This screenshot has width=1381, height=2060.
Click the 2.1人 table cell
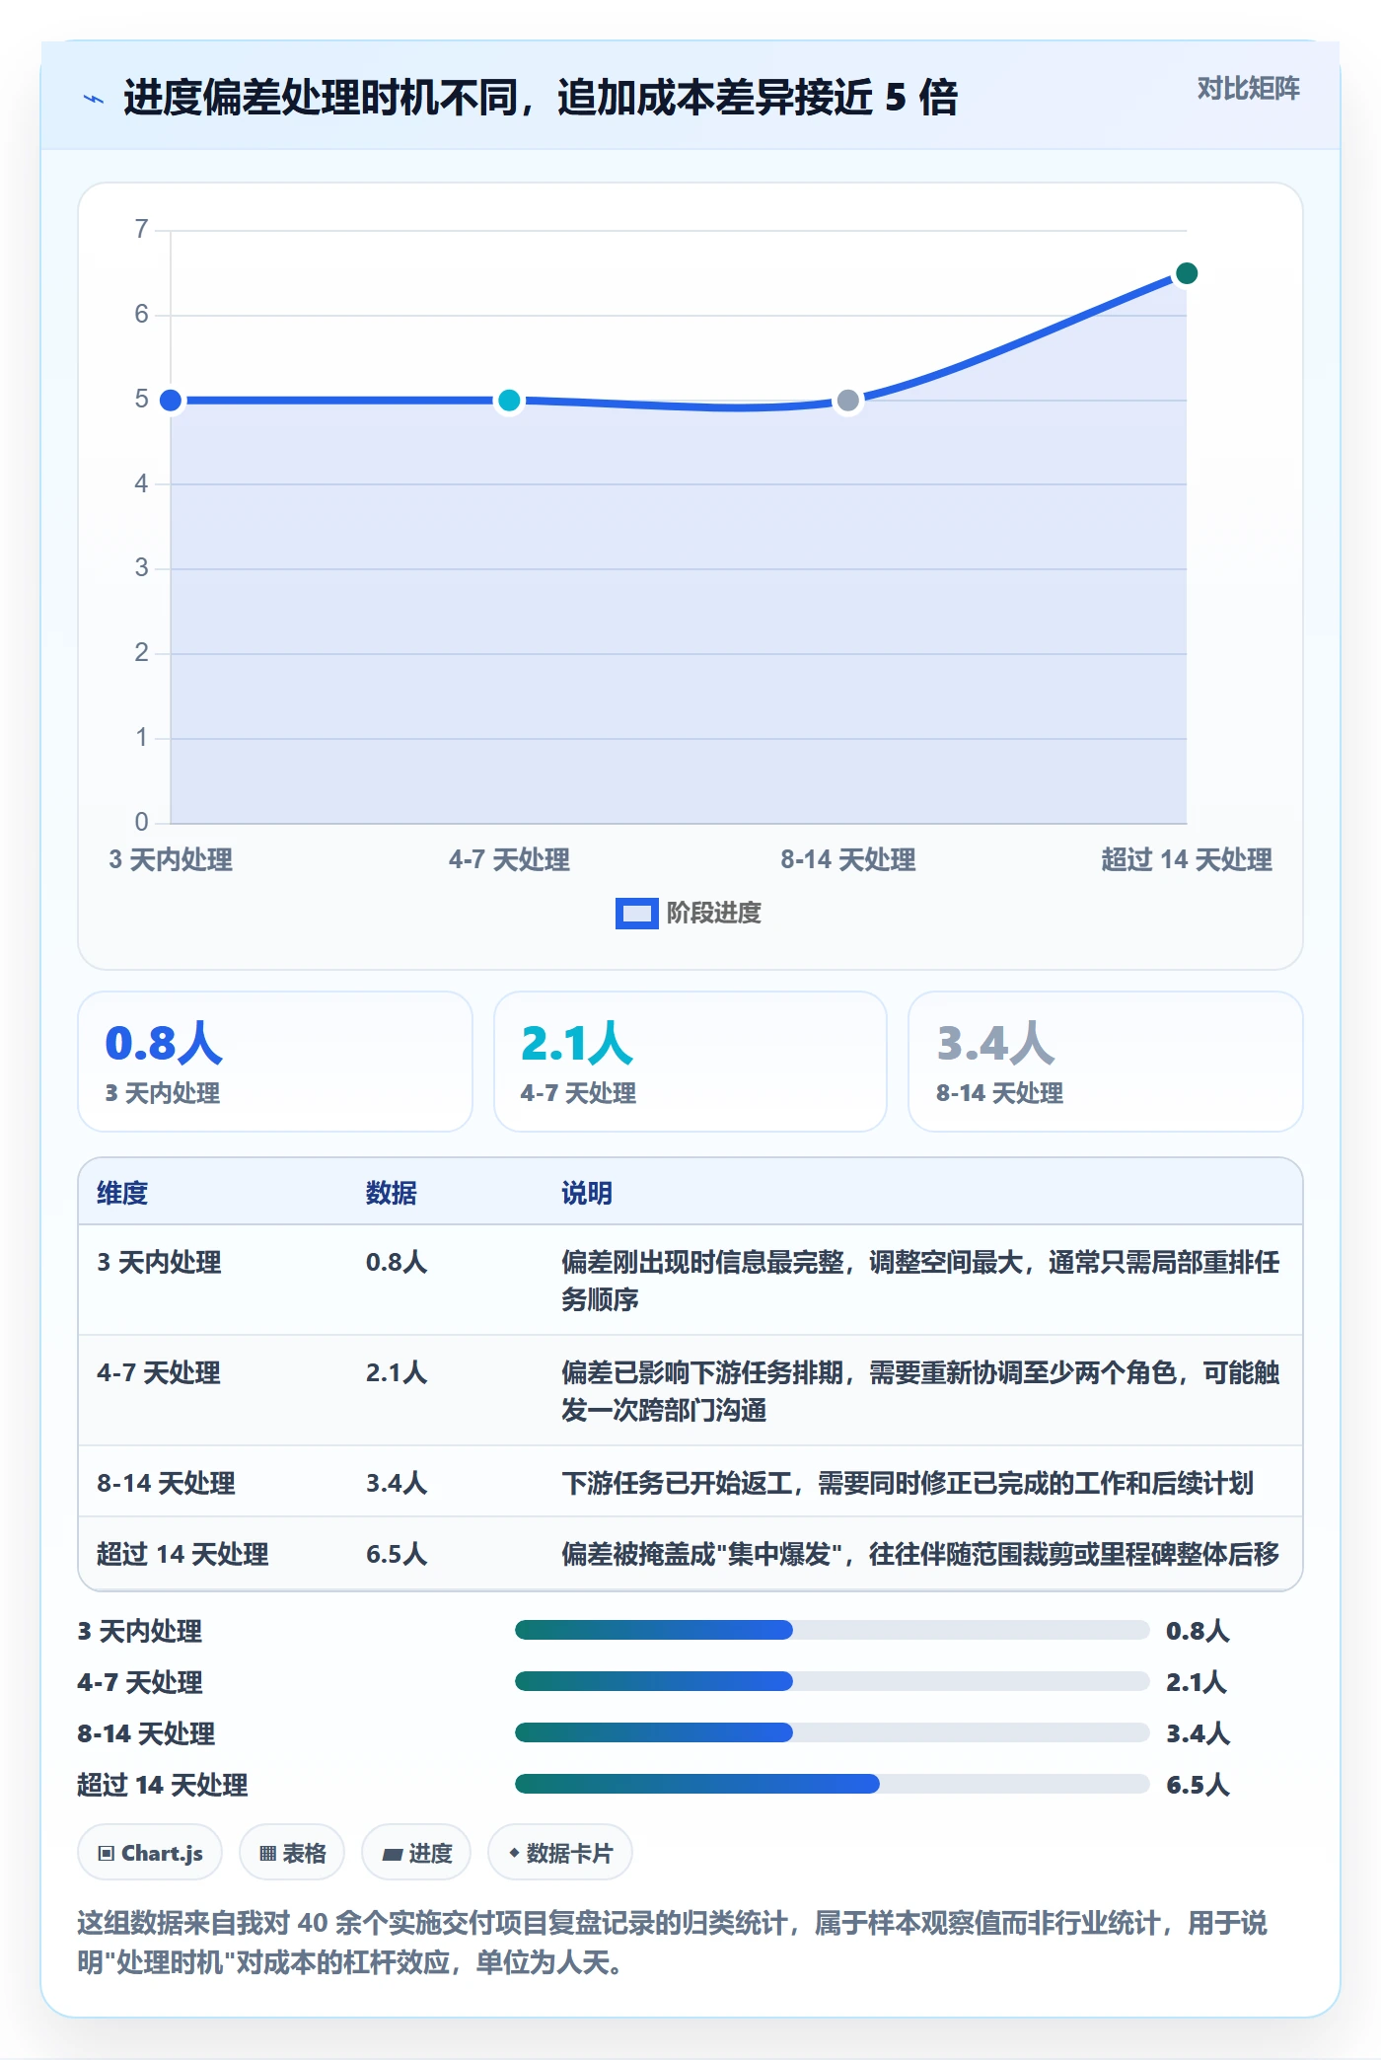[x=397, y=1372]
